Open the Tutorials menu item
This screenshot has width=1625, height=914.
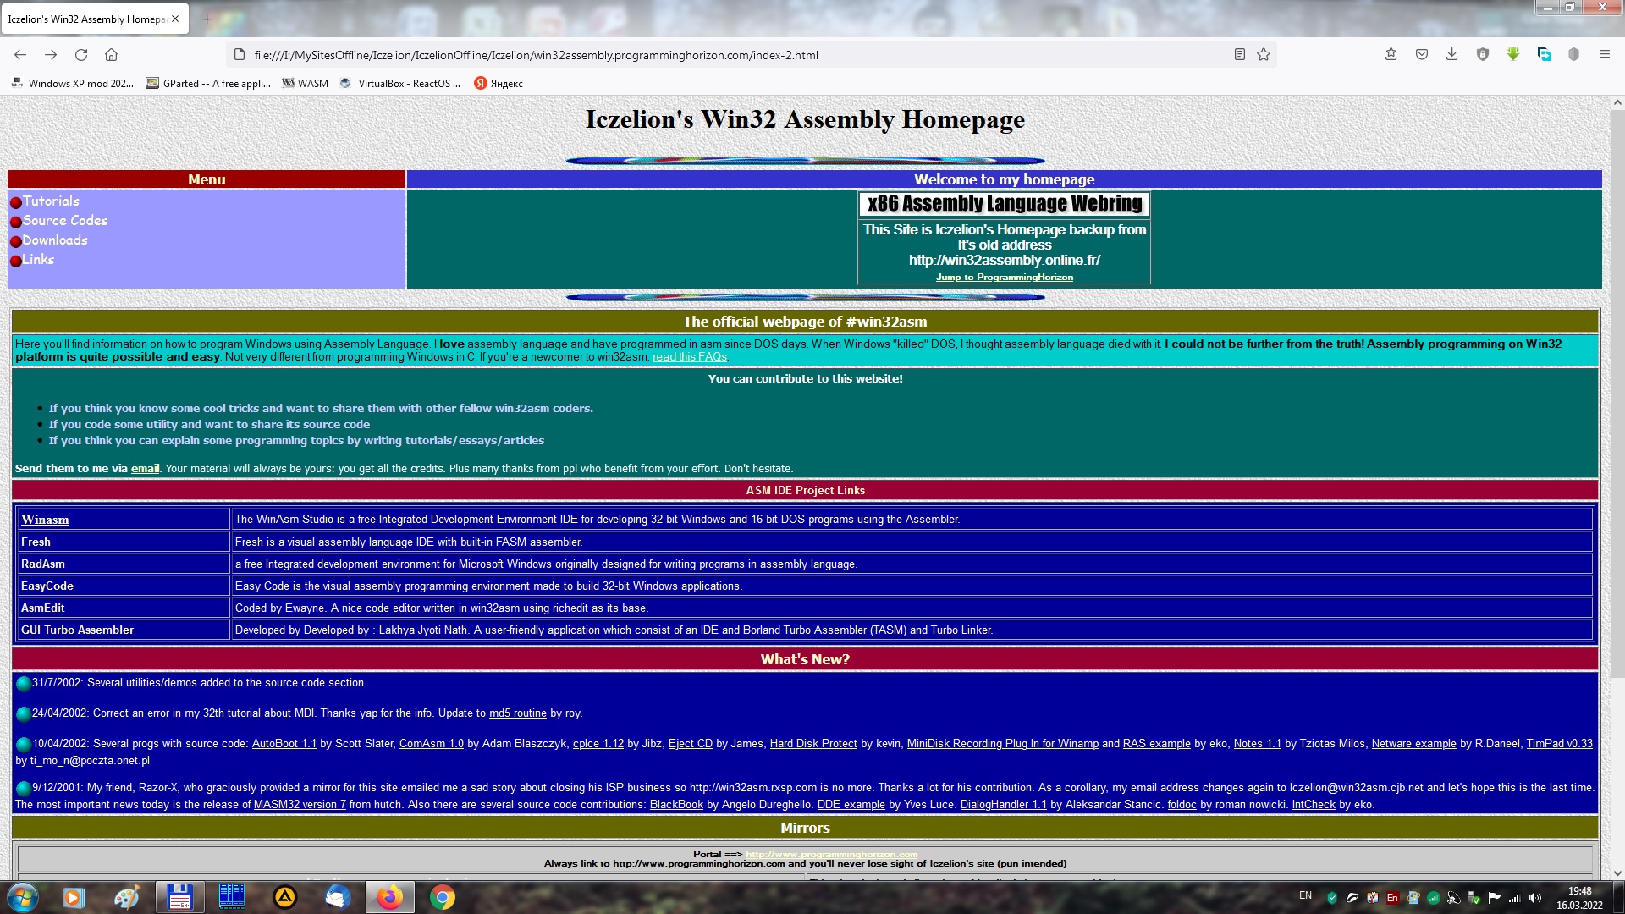51,201
